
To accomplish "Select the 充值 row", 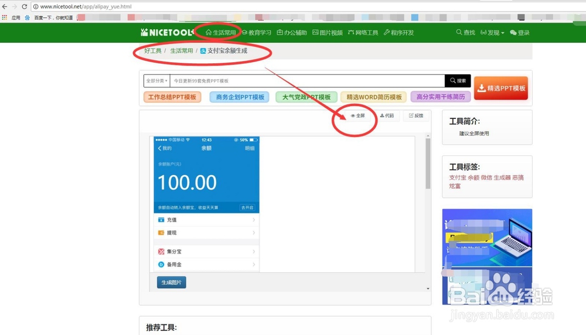I will pyautogui.click(x=207, y=220).
